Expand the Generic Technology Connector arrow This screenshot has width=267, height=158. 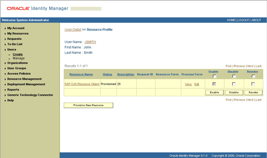[x=5, y=95]
